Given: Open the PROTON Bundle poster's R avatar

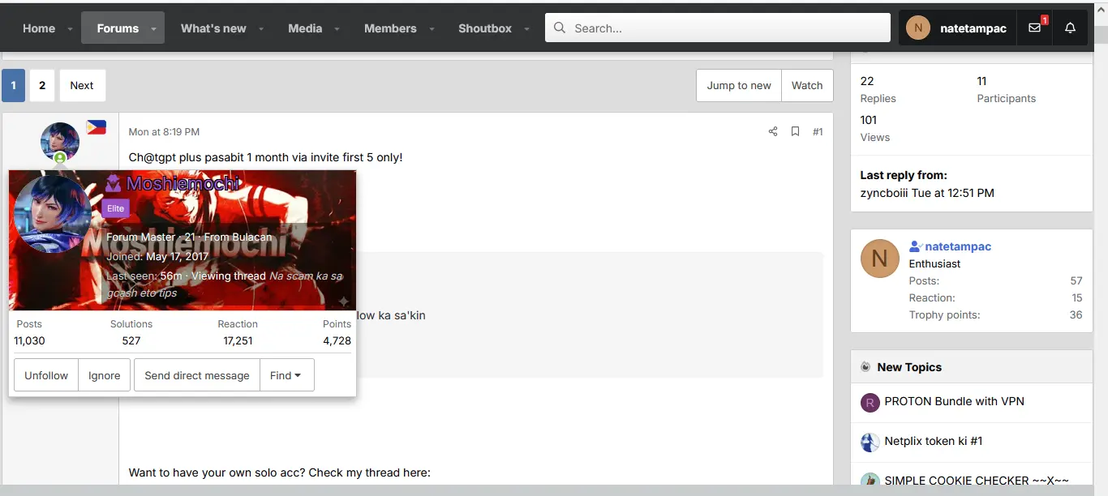Looking at the screenshot, I should pos(870,403).
